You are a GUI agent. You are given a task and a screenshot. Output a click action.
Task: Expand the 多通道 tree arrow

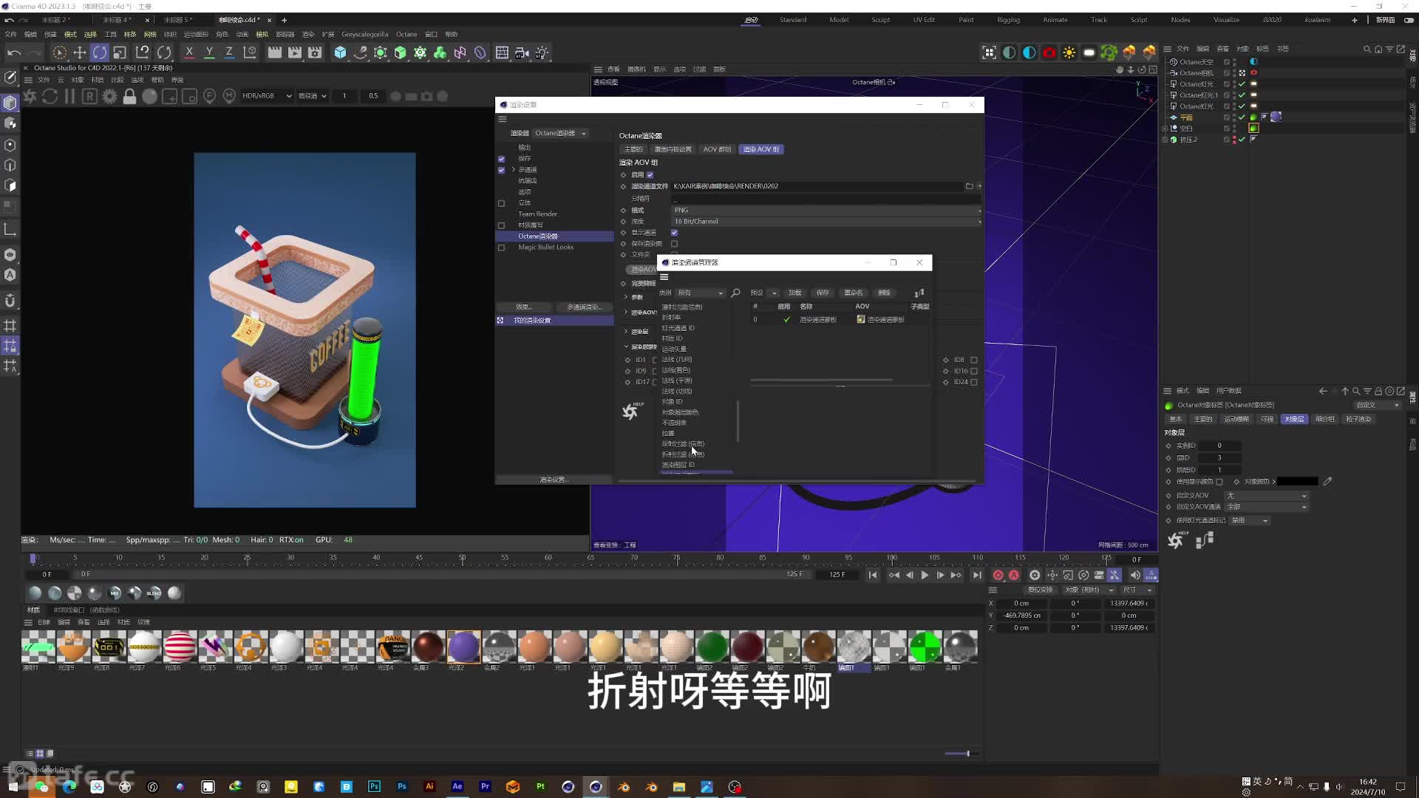pos(513,170)
